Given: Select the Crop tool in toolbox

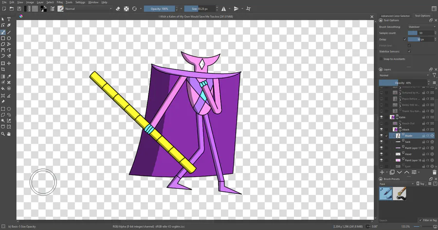Looking at the screenshot, I should (x=3, y=69).
